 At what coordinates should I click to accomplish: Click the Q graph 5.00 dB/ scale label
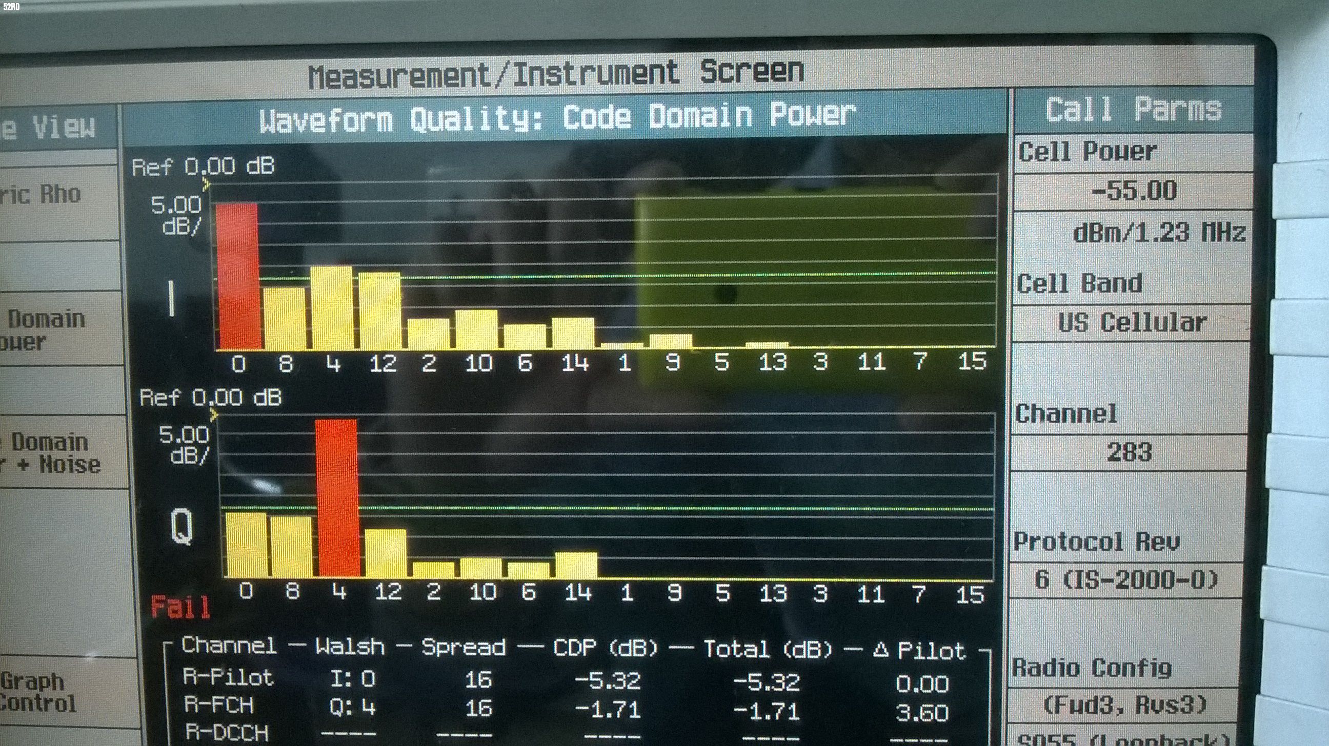click(184, 445)
